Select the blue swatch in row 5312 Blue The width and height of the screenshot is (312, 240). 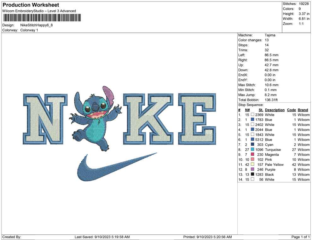tap(252, 140)
